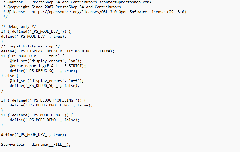Place cursor in the Debug only comment
Image resolution: width=240 pixels, height=152 pixels.
click(18, 27)
